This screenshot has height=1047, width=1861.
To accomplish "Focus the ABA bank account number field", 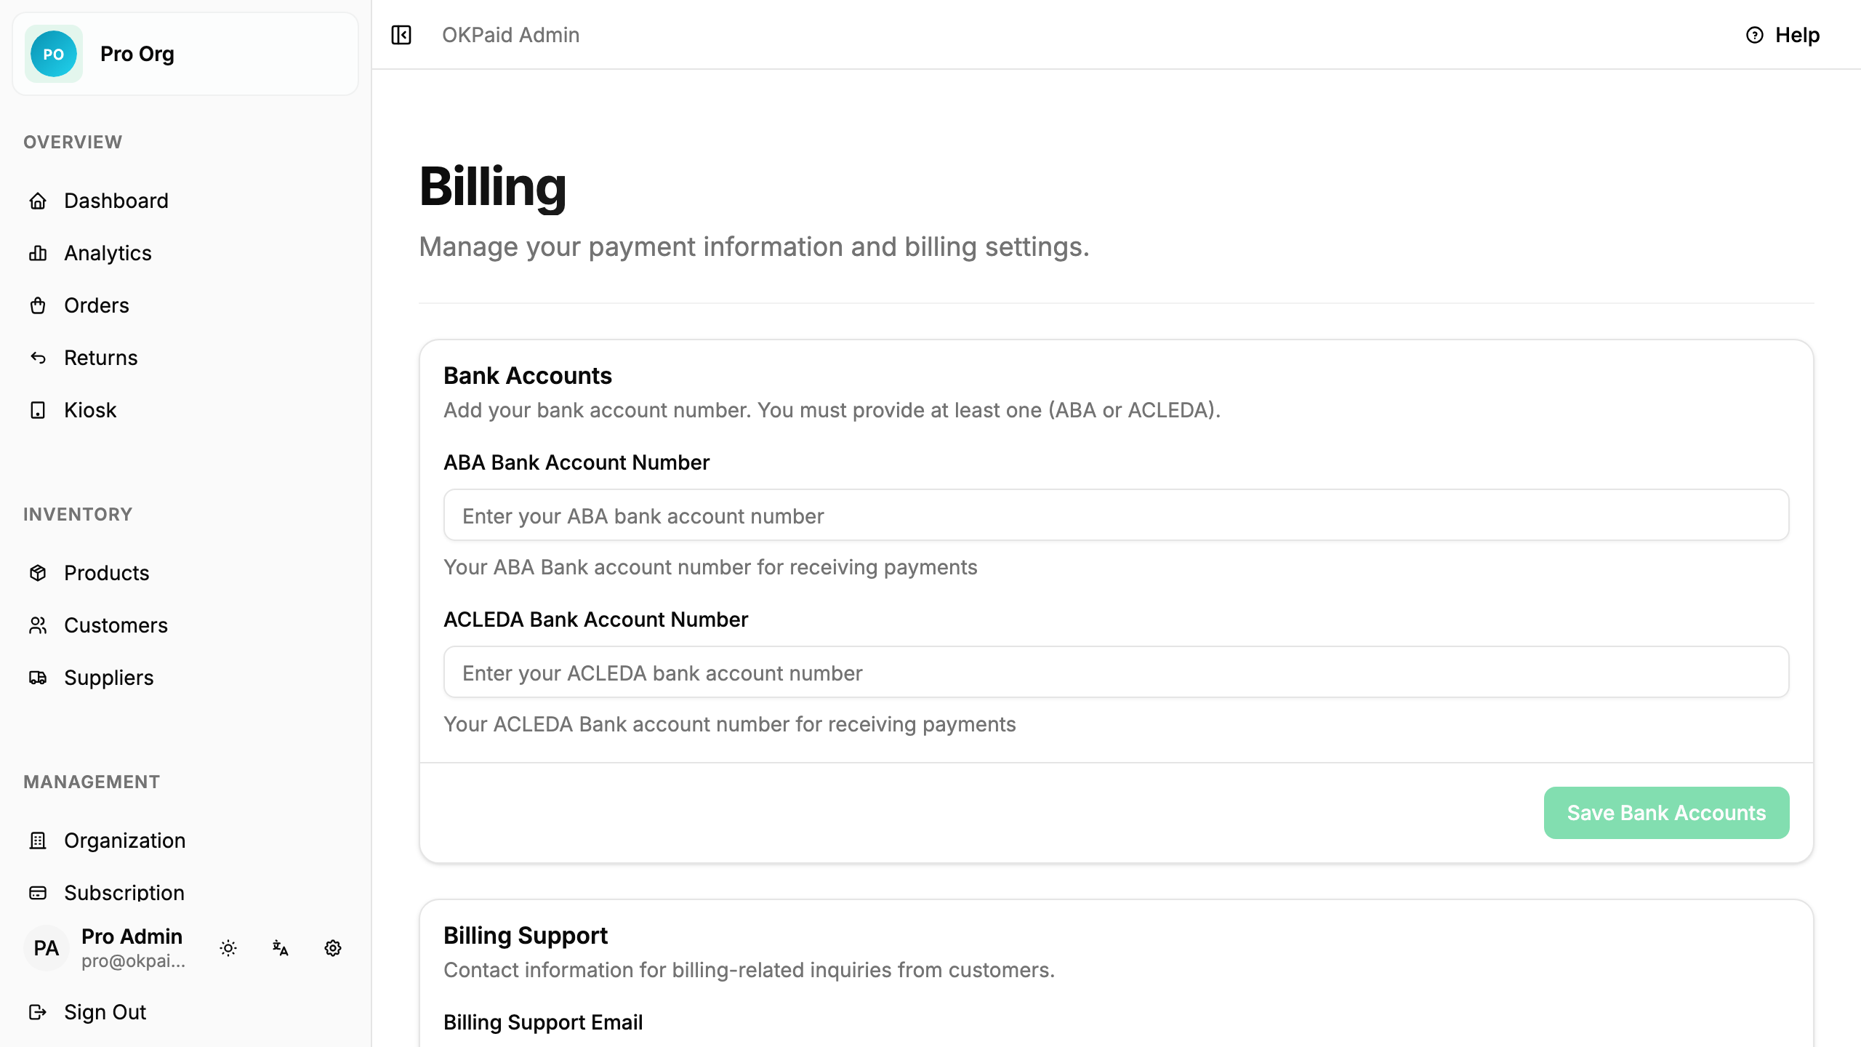I will click(1117, 516).
